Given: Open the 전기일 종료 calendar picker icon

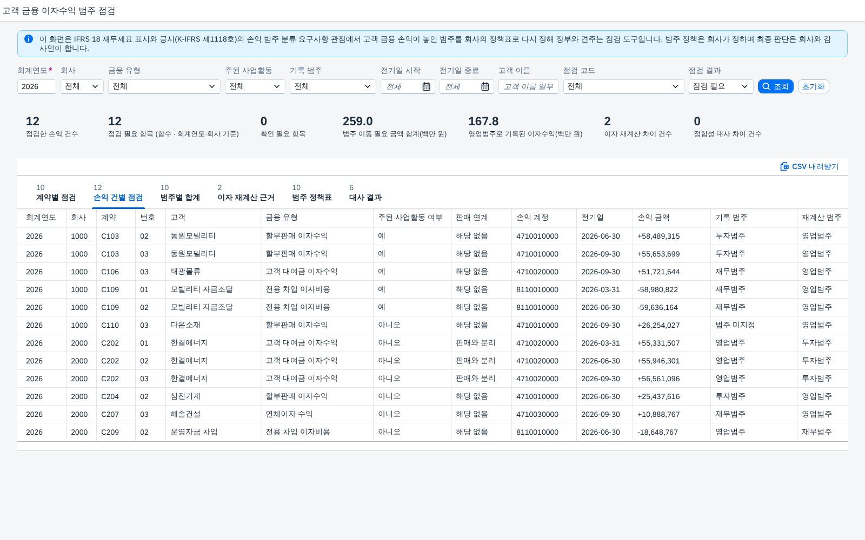Looking at the screenshot, I should [x=485, y=86].
